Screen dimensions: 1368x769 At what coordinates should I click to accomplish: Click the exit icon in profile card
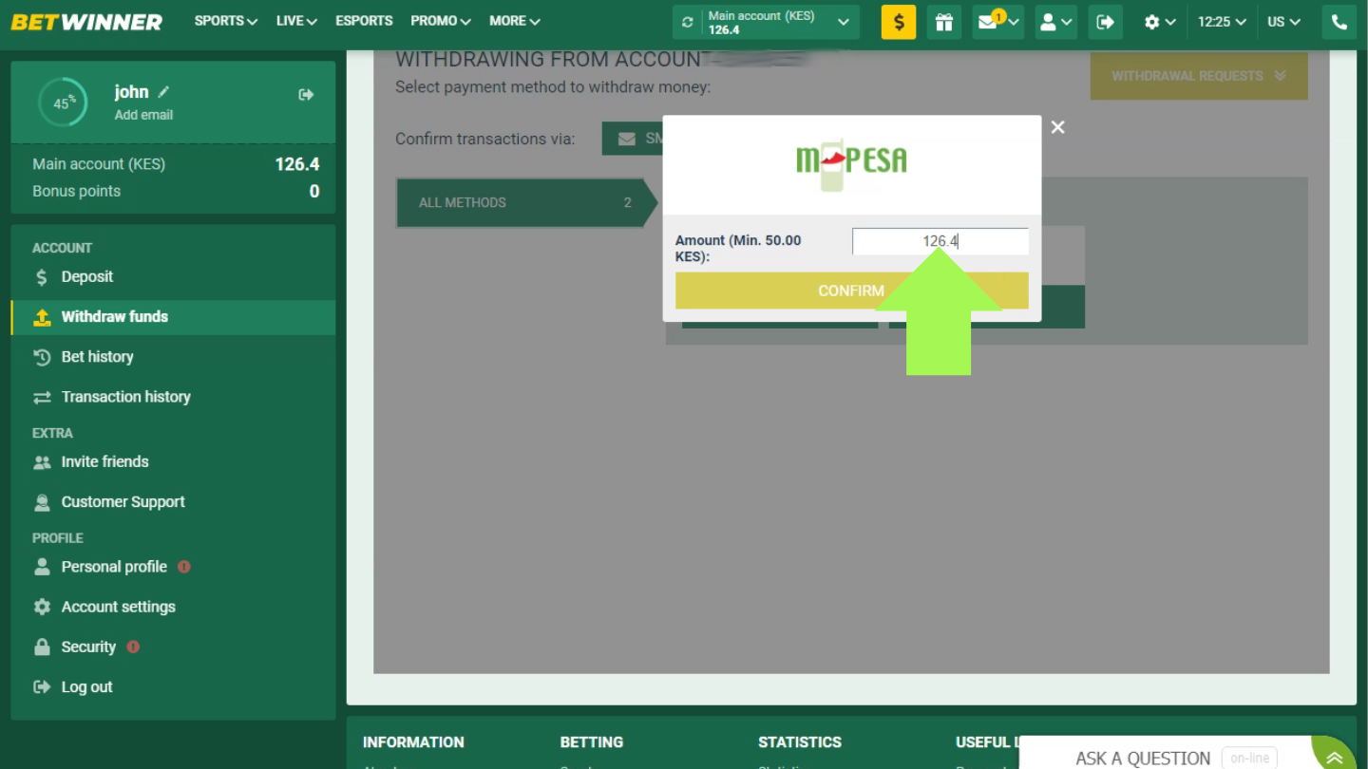point(306,94)
